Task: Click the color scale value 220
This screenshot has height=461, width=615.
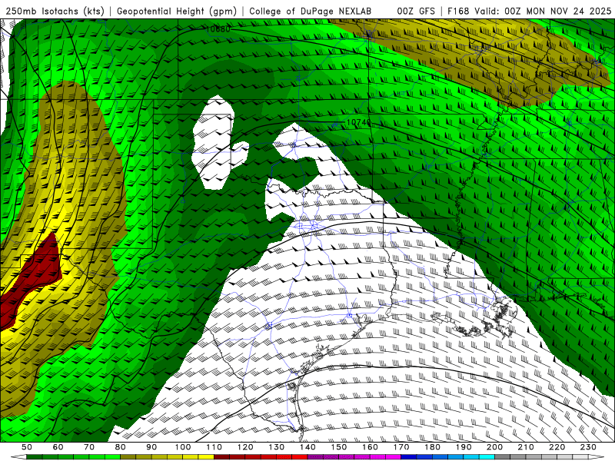Action: click(x=557, y=447)
